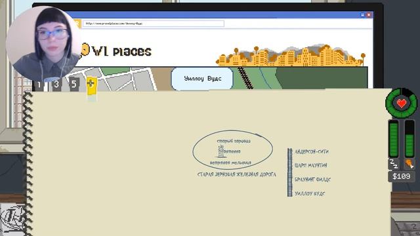Close the browser window with red X
This screenshot has height=236, width=420.
pos(369,14)
